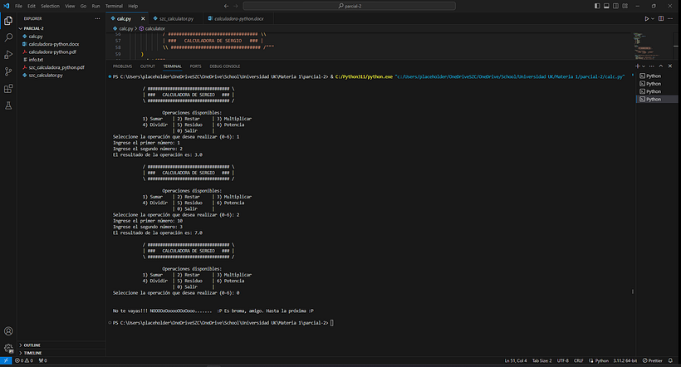Open the Manage settings gear

pos(8,348)
